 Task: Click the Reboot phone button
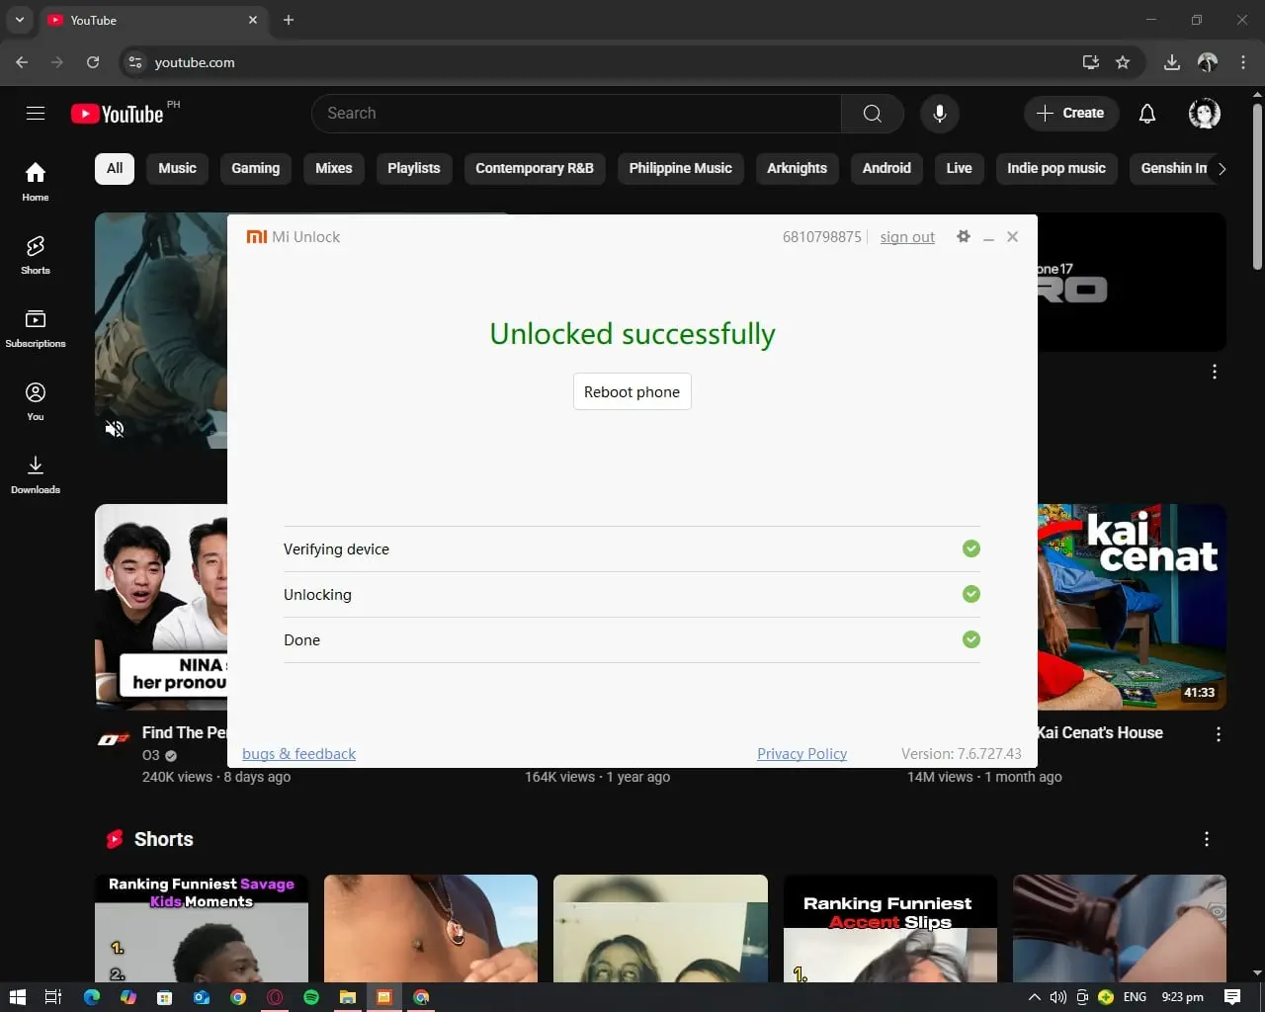tap(632, 391)
